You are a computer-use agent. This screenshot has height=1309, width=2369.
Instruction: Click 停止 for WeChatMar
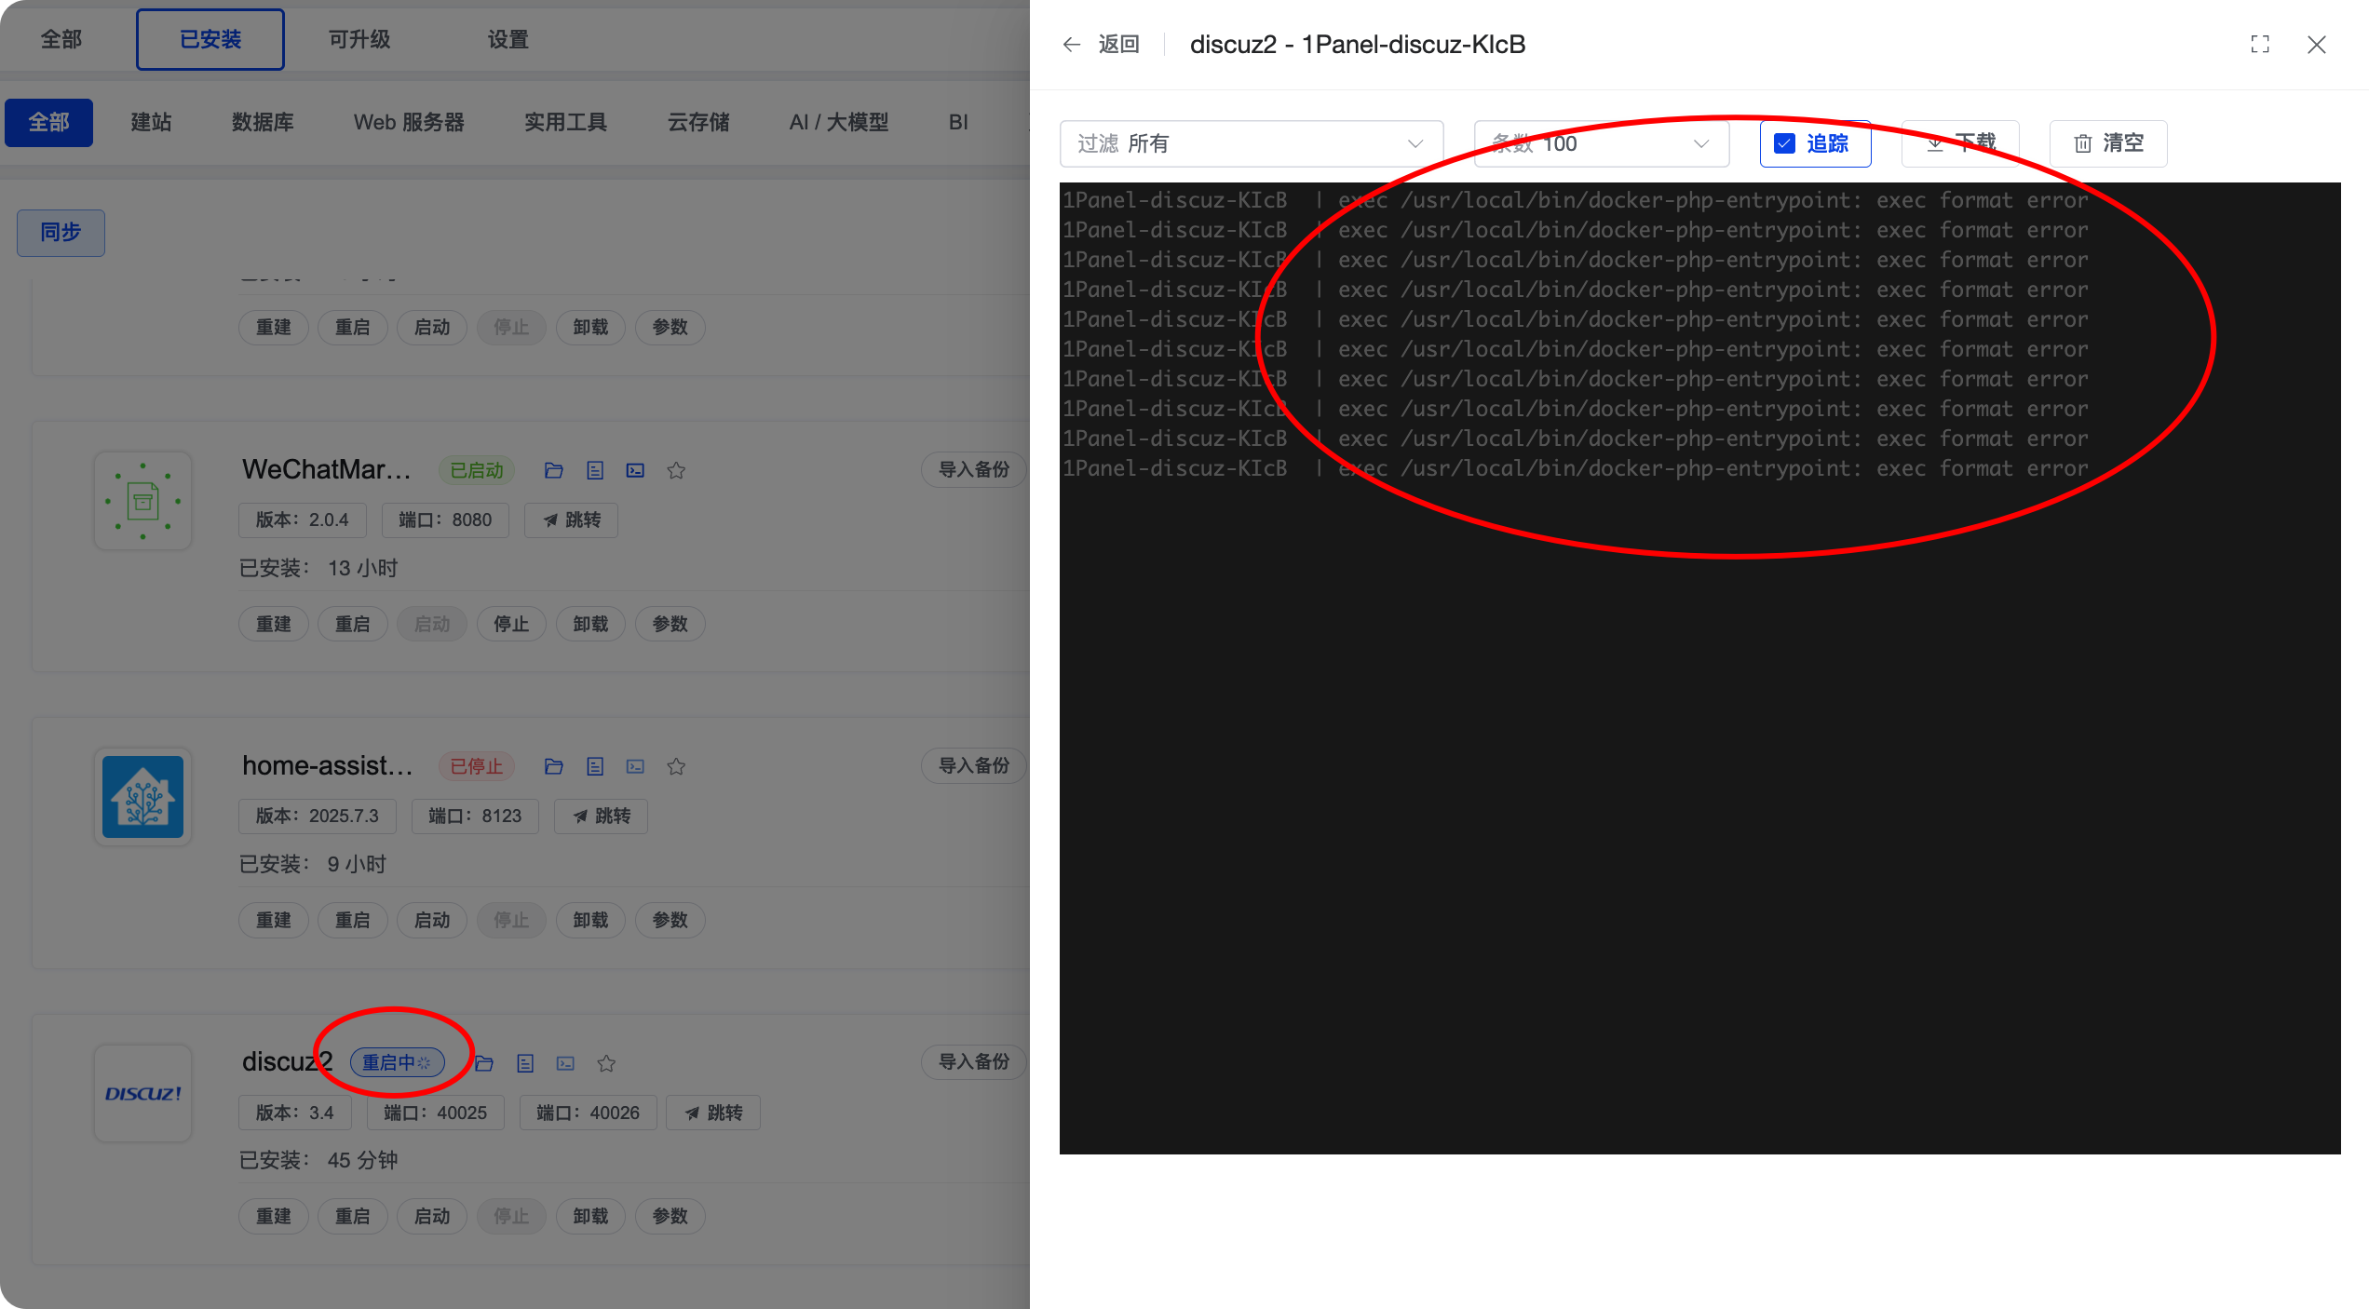pos(511,624)
